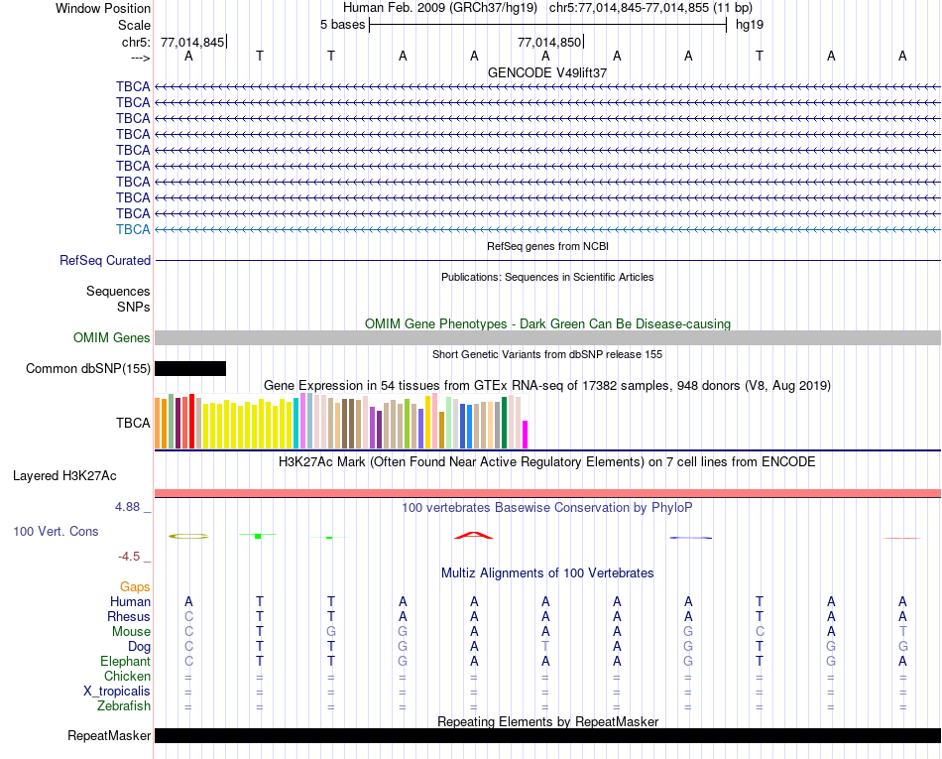The image size is (942, 759).
Task: Click the green bar PhyloP conservation glyph
Action: click(x=258, y=535)
